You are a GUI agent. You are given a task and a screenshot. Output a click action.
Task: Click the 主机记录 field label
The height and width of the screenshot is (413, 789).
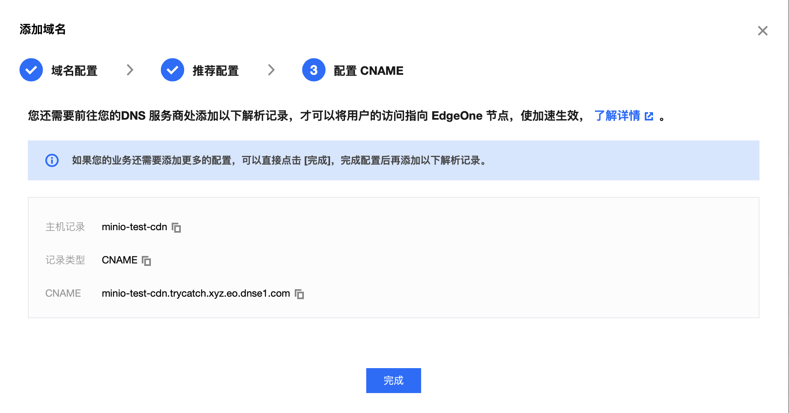click(65, 227)
